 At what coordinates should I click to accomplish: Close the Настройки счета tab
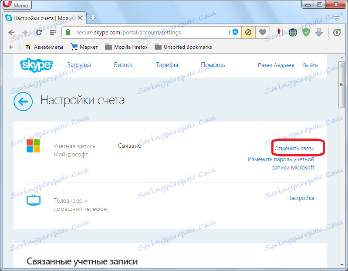80,18
